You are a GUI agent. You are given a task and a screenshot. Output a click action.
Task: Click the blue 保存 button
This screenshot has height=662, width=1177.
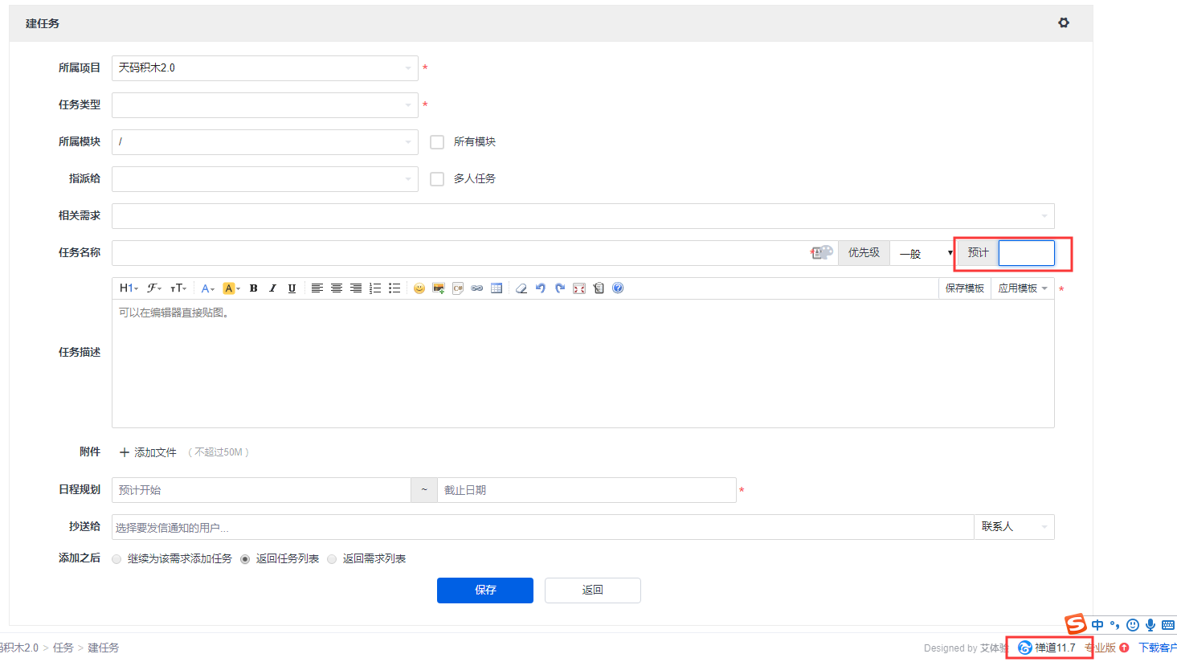pos(484,590)
